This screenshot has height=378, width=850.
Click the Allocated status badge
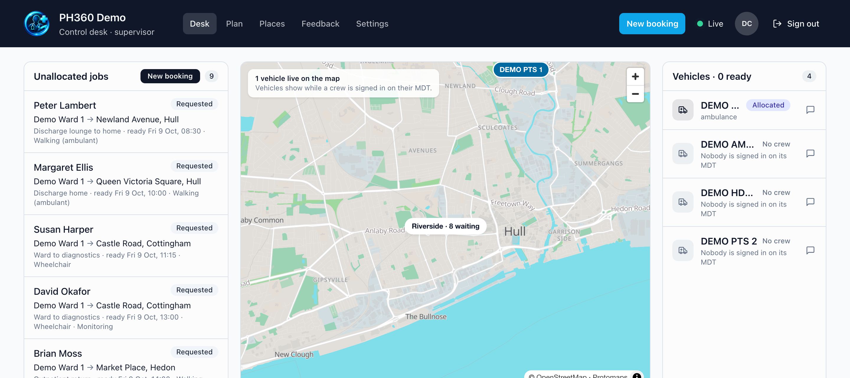768,105
